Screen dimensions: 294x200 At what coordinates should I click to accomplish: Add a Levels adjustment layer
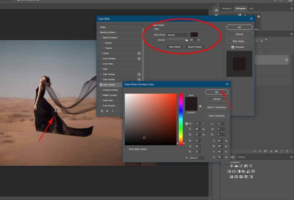[x=236, y=166]
